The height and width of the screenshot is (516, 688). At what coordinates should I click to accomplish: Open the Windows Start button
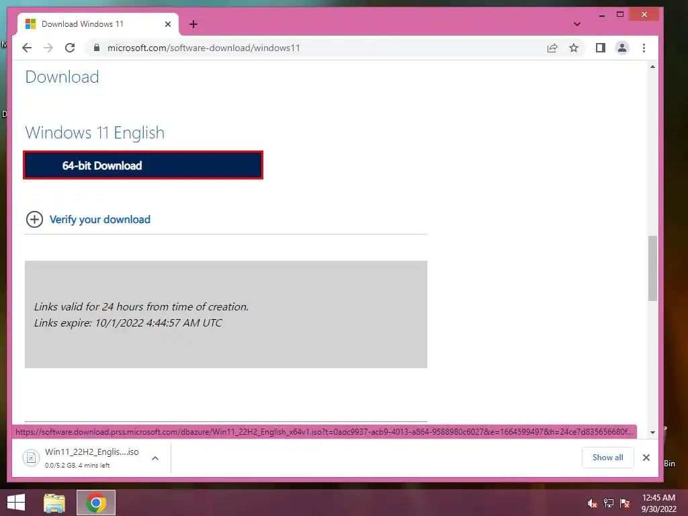point(16,503)
